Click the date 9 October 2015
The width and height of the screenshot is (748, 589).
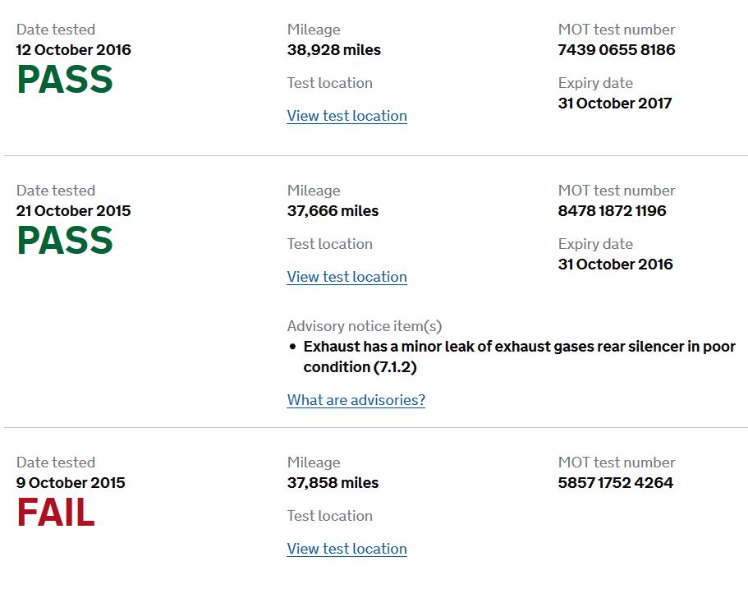coord(71,482)
